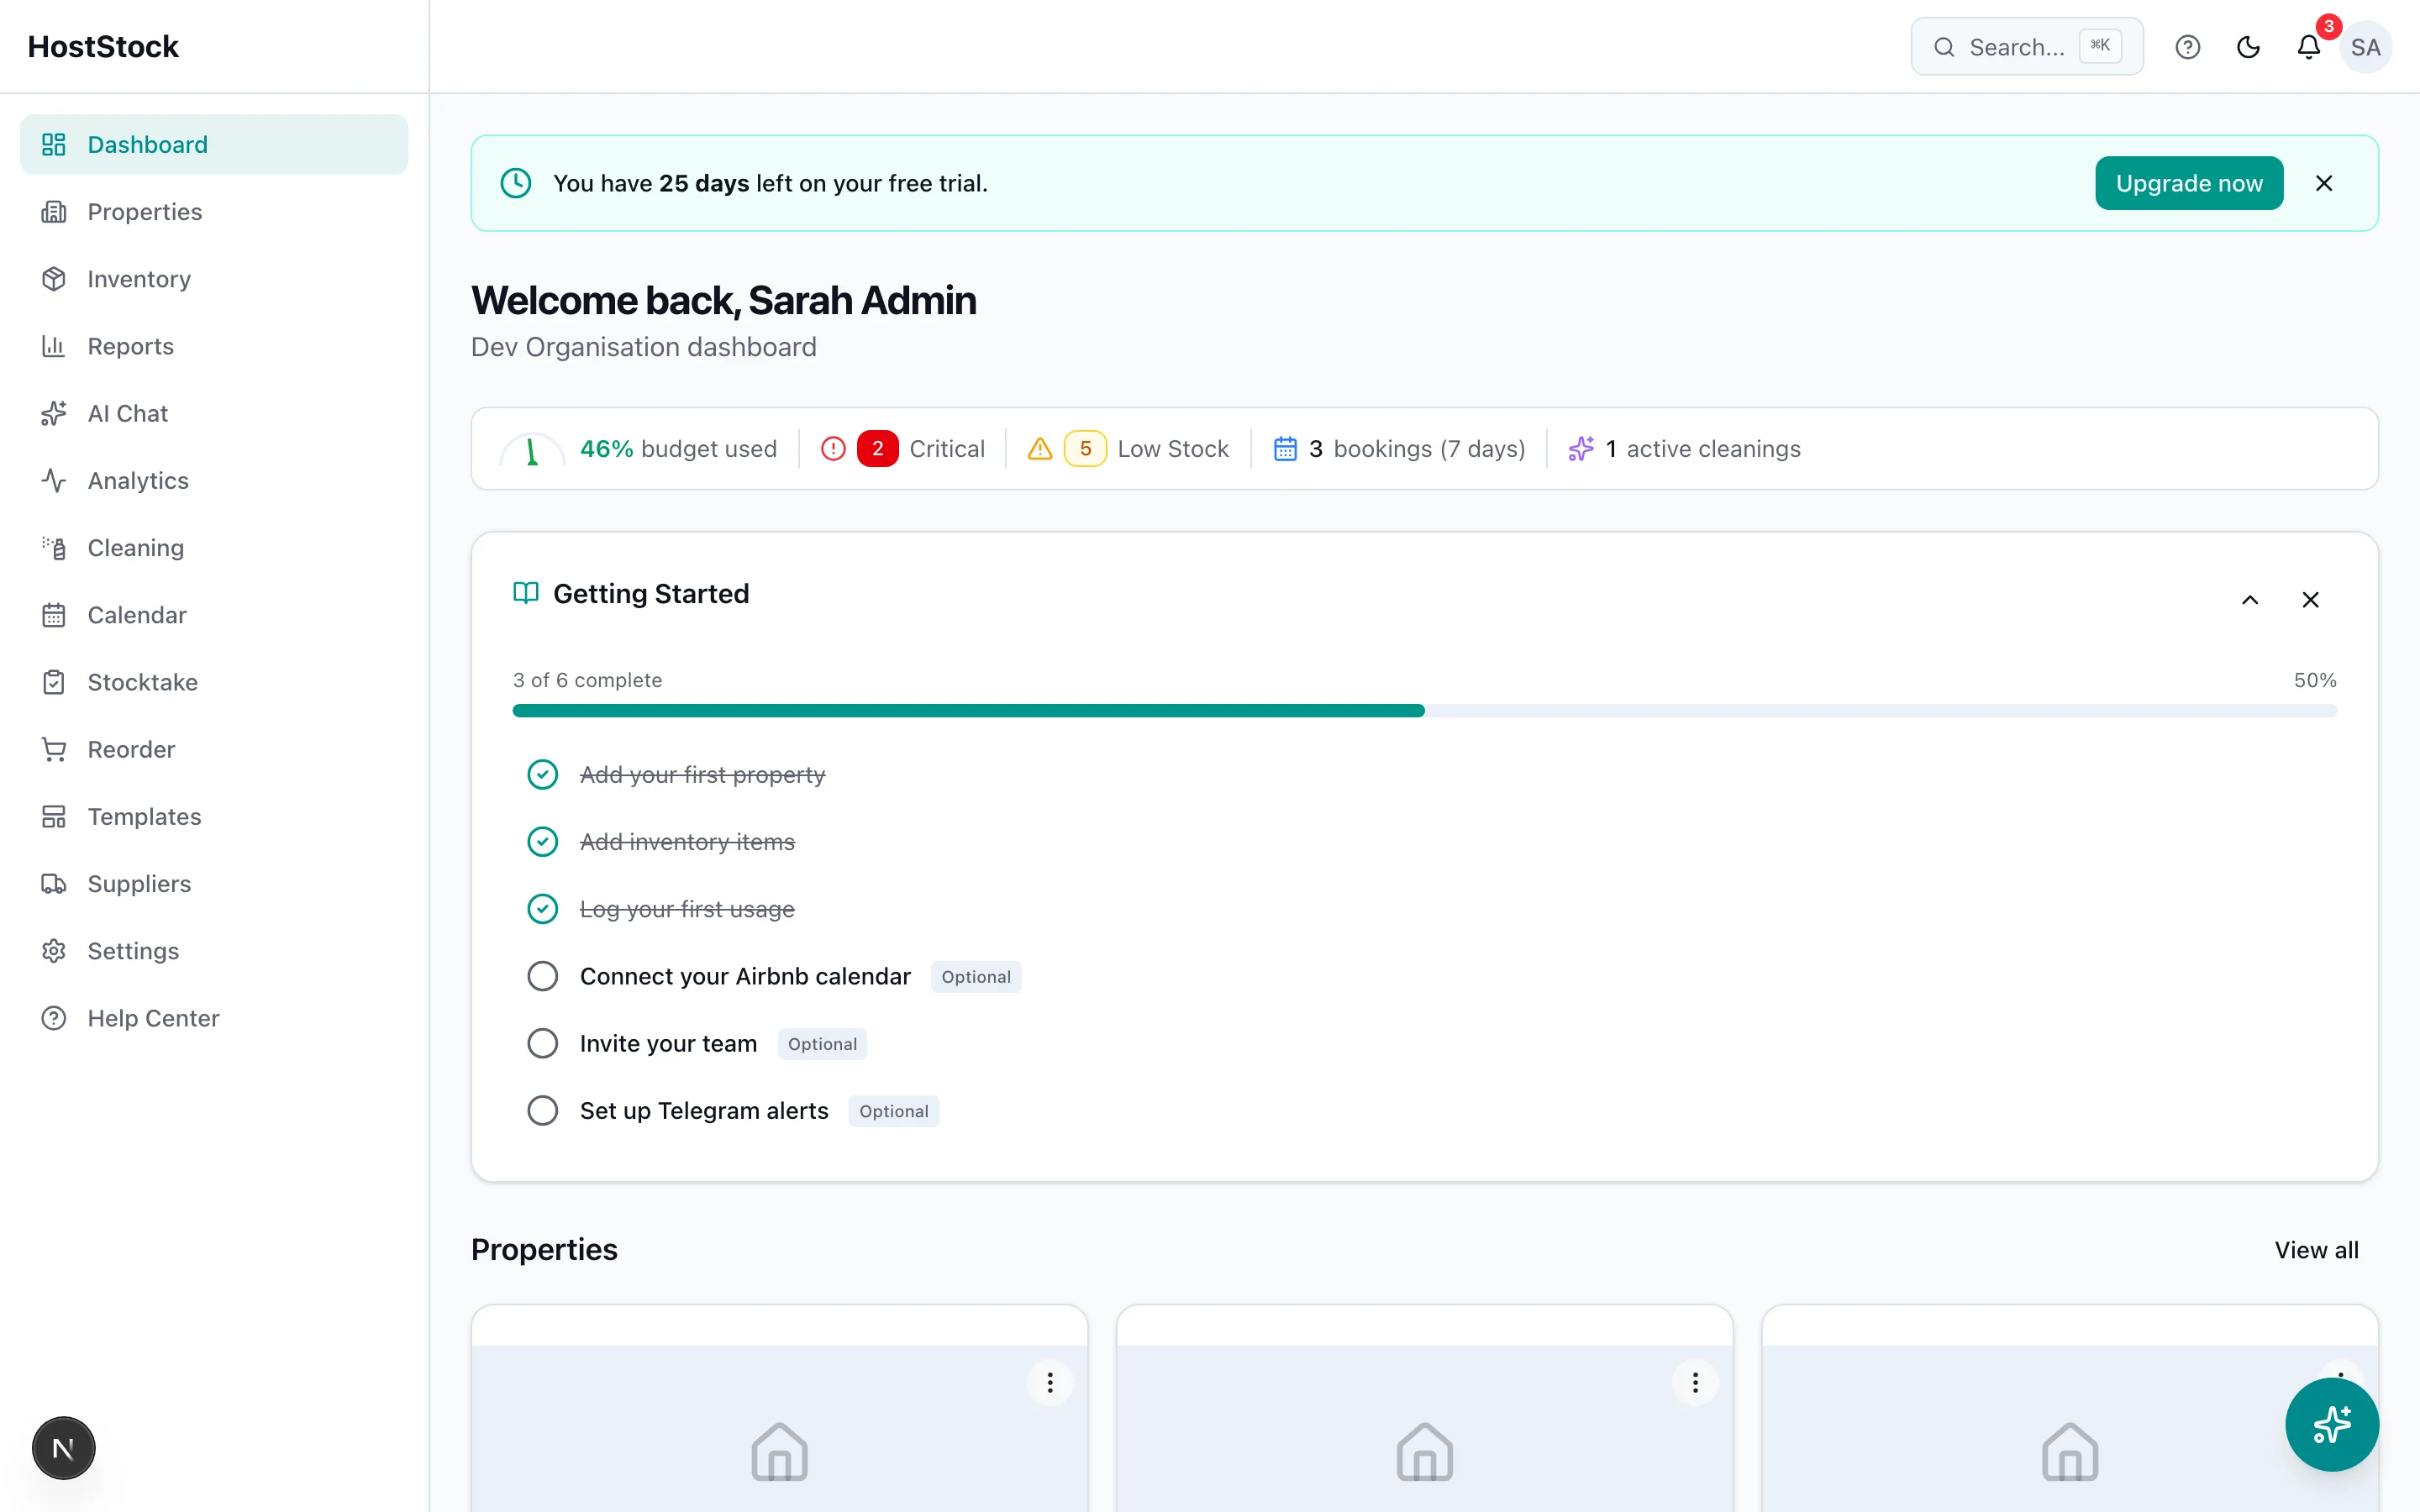Click the Calendar sidebar icon
The height and width of the screenshot is (1512, 2420).
click(54, 615)
